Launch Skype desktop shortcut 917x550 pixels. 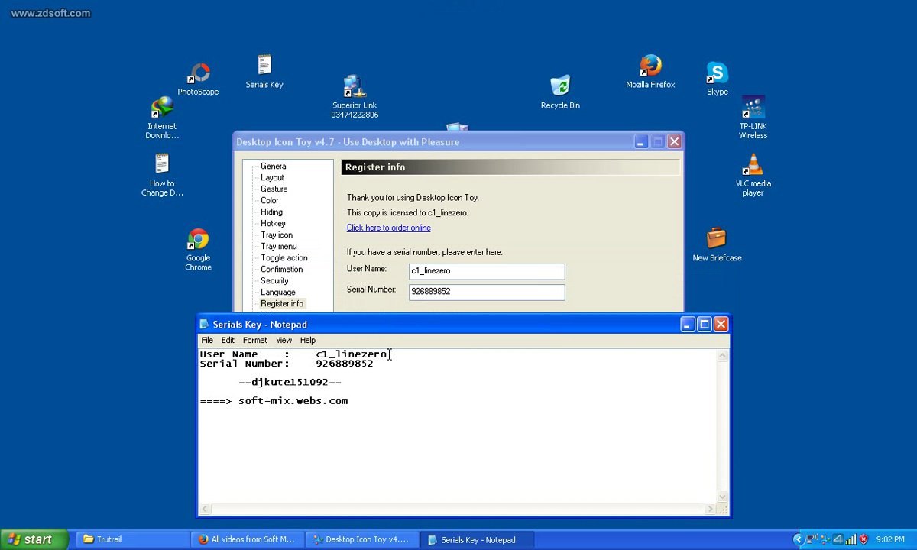(717, 79)
